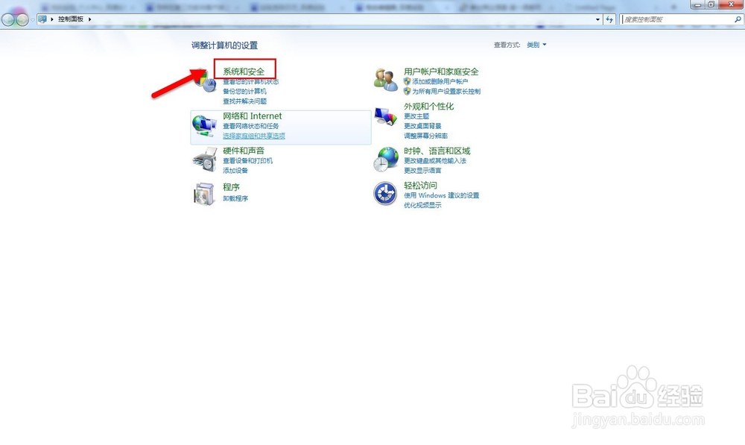Click the back navigation arrow
The image size is (745, 445).
[x=7, y=19]
